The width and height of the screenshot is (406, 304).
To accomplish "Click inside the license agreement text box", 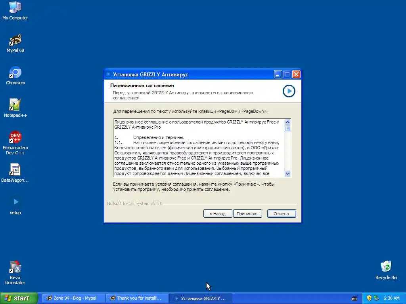I will click(199, 148).
